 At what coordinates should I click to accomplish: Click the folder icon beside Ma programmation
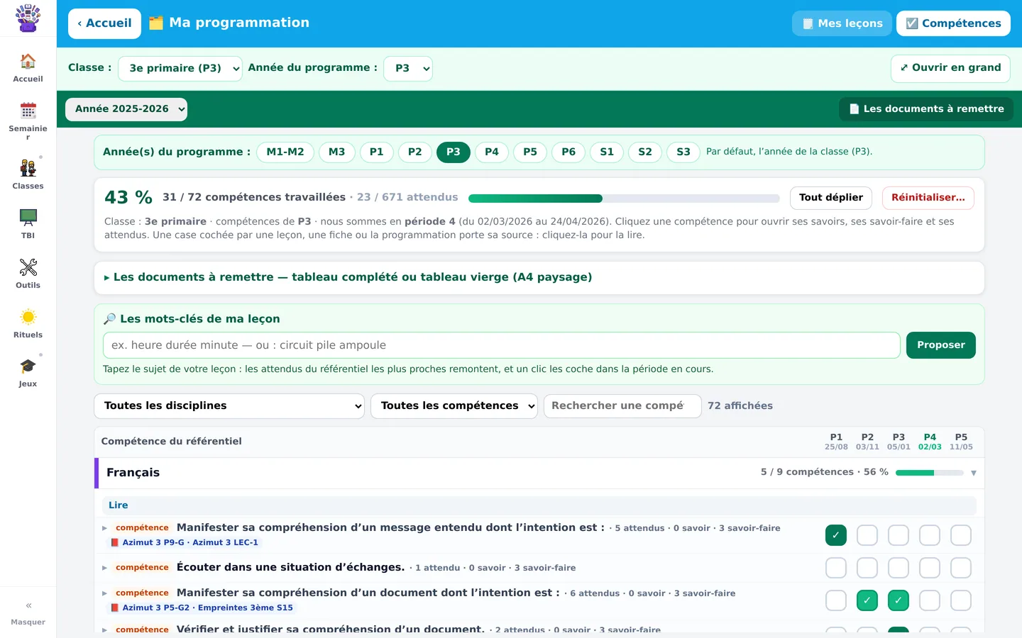[x=156, y=23]
